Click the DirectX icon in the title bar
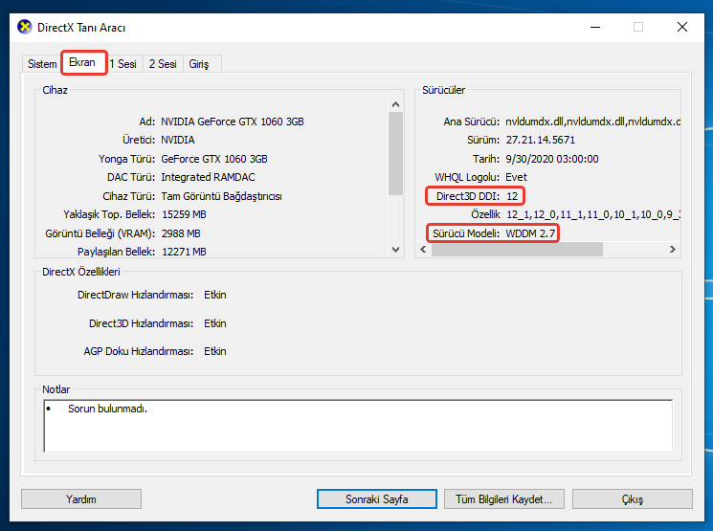The image size is (713, 531). [24, 27]
